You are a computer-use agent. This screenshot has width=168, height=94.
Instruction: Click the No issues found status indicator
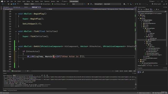pyautogui.click(x=16, y=71)
